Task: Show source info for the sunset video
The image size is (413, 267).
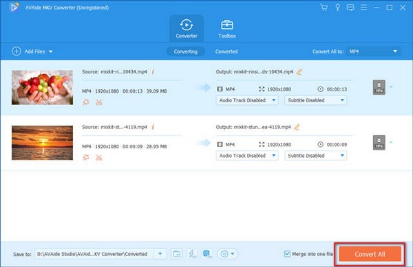Action: click(x=153, y=127)
